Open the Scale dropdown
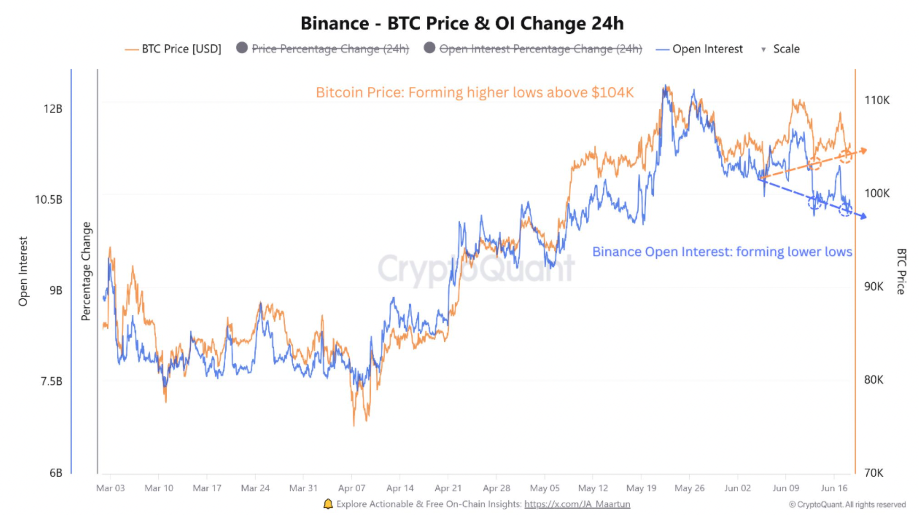The height and width of the screenshot is (515, 919). 780,49
